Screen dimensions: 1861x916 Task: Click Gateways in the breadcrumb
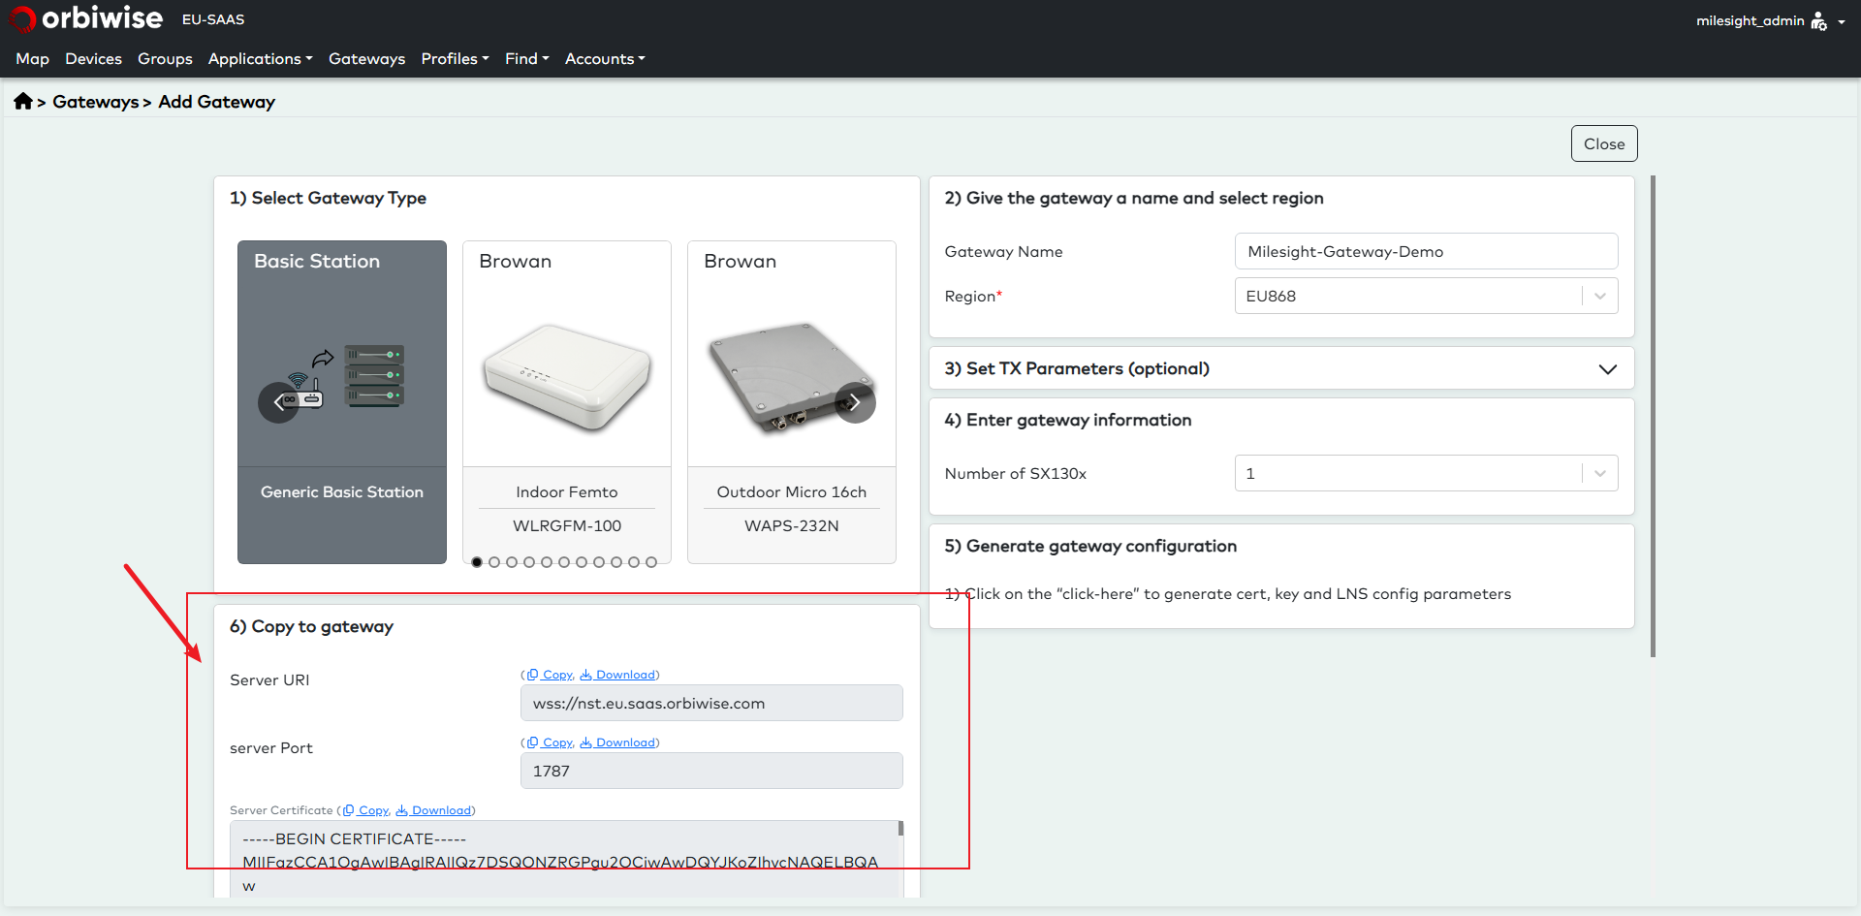point(95,102)
